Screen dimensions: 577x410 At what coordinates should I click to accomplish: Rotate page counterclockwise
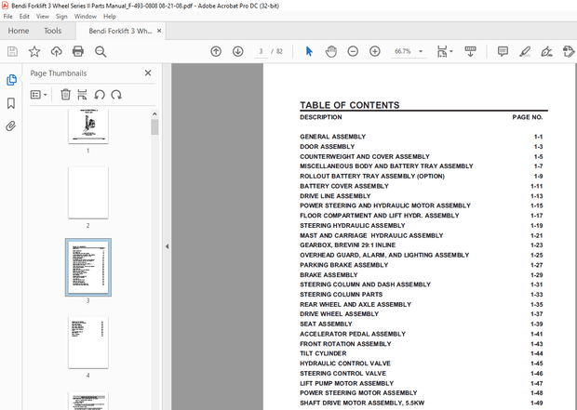point(100,95)
